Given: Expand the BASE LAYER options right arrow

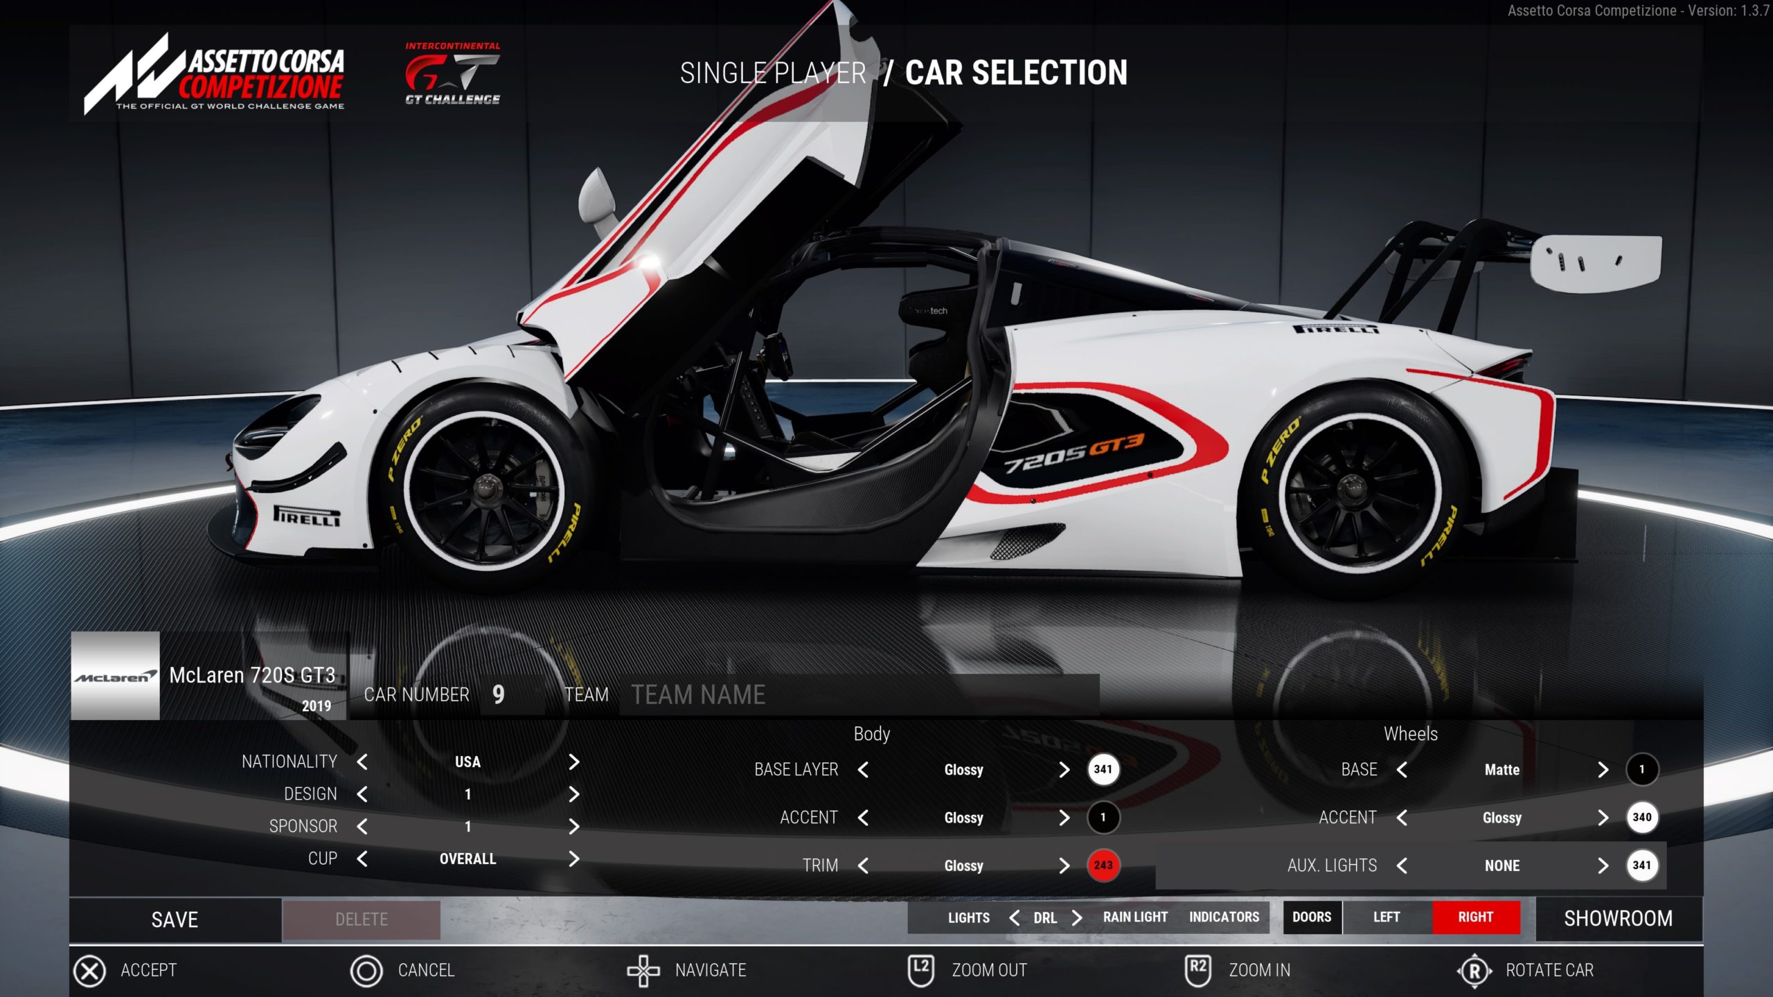Looking at the screenshot, I should [x=1060, y=769].
